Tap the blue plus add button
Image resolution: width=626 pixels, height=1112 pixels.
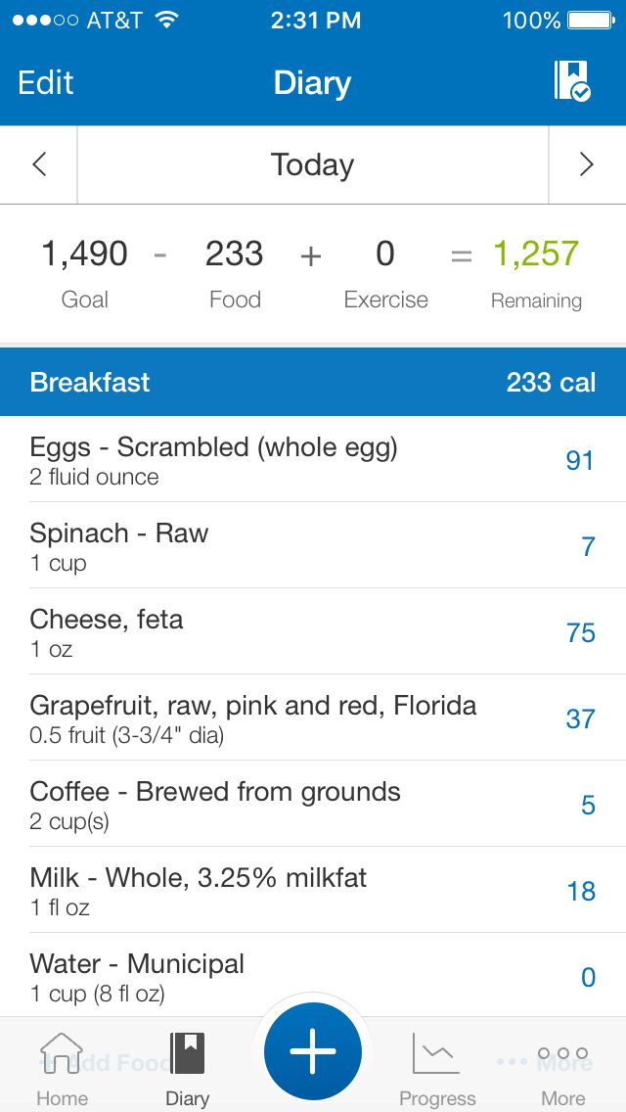point(313,1051)
